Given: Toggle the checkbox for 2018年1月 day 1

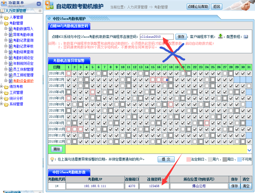Looking at the screenshot, I should (x=68, y=73).
